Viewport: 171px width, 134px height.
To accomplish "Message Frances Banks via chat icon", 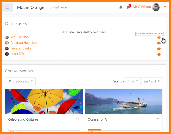I will 159,49.
